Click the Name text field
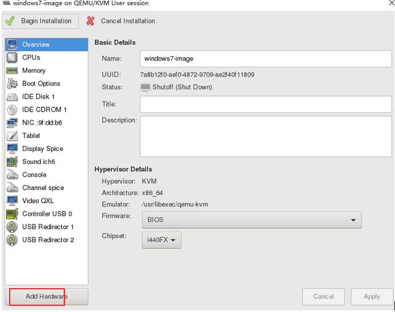The height and width of the screenshot is (312, 395). click(265, 59)
